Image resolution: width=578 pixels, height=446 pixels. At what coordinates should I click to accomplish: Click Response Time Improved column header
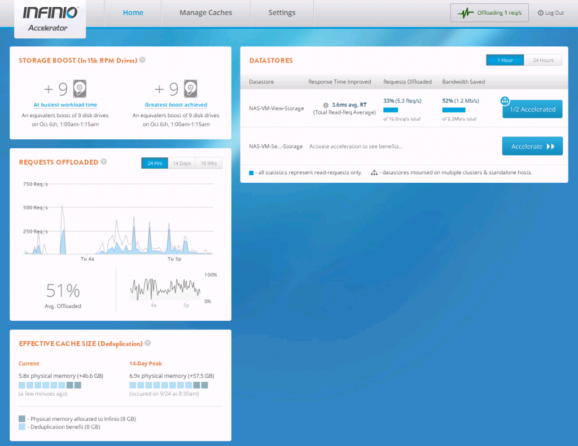(x=339, y=82)
